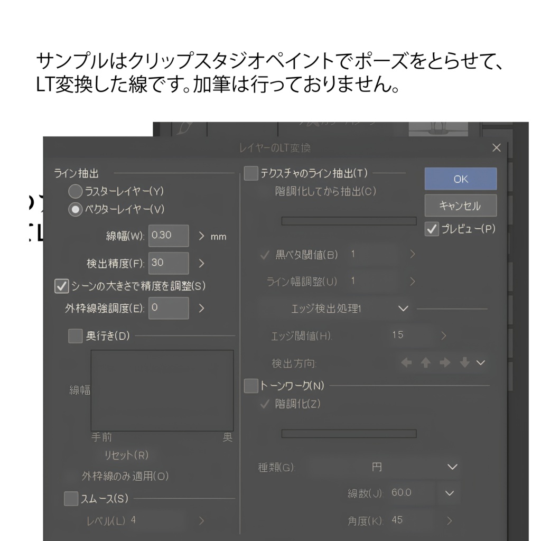Select the rightward edge detection direction arrow
Viewport: 541px width, 541px height.
coord(445,363)
